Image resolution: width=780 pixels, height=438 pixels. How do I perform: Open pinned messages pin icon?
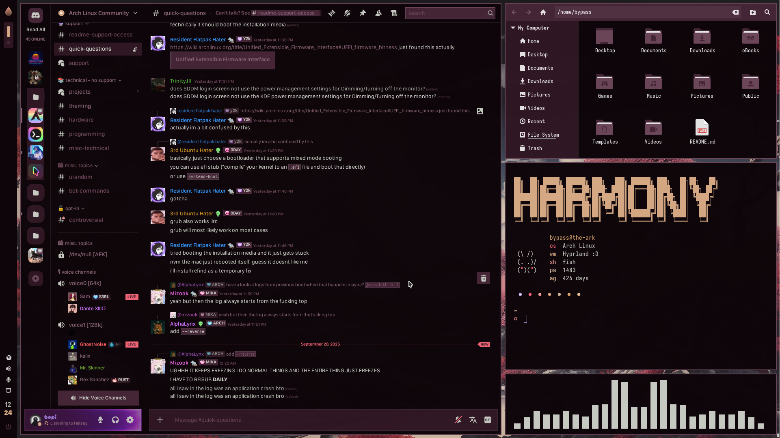tap(363, 13)
